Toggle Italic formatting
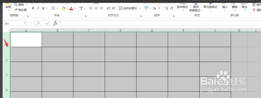The width and height of the screenshot is (261, 98). 38,8
